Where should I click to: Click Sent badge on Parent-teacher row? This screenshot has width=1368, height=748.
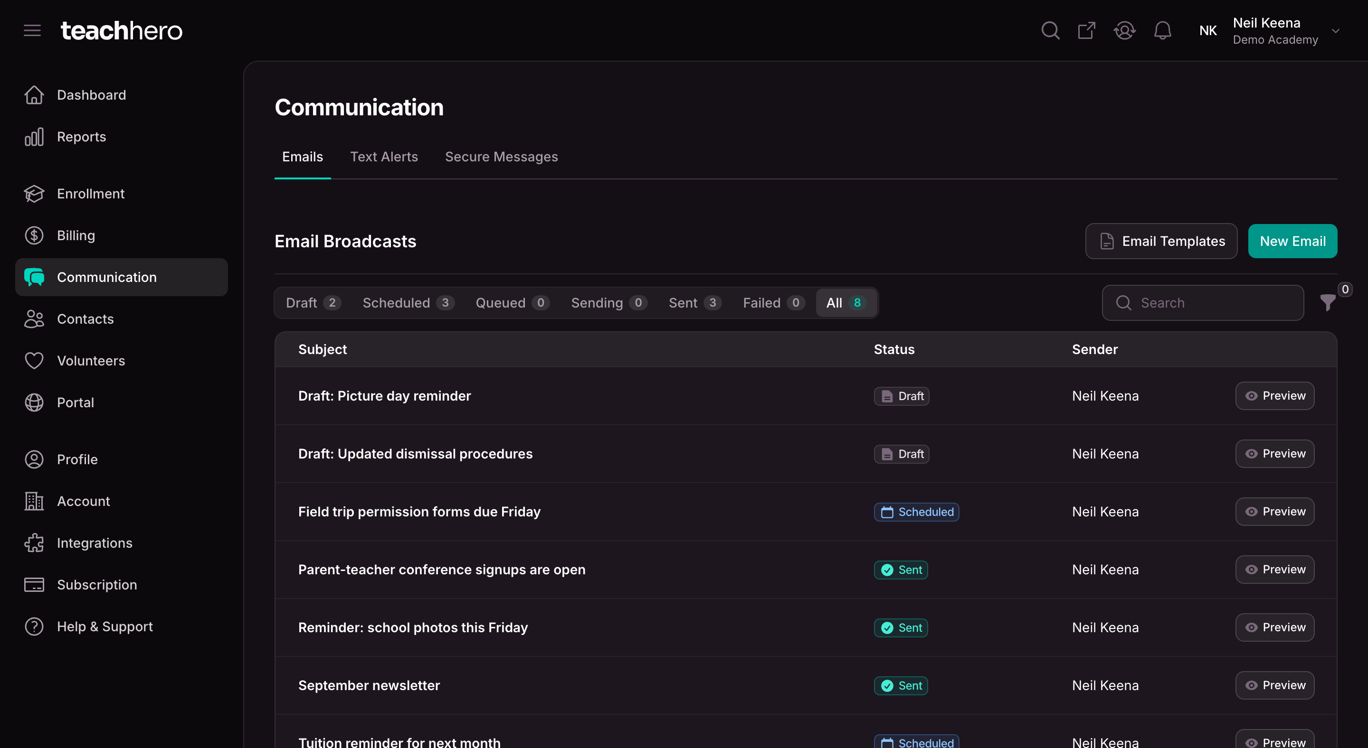pos(901,570)
